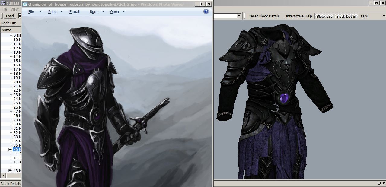Open the Photo Viewer help icon
386x187 pixels.
206,11
